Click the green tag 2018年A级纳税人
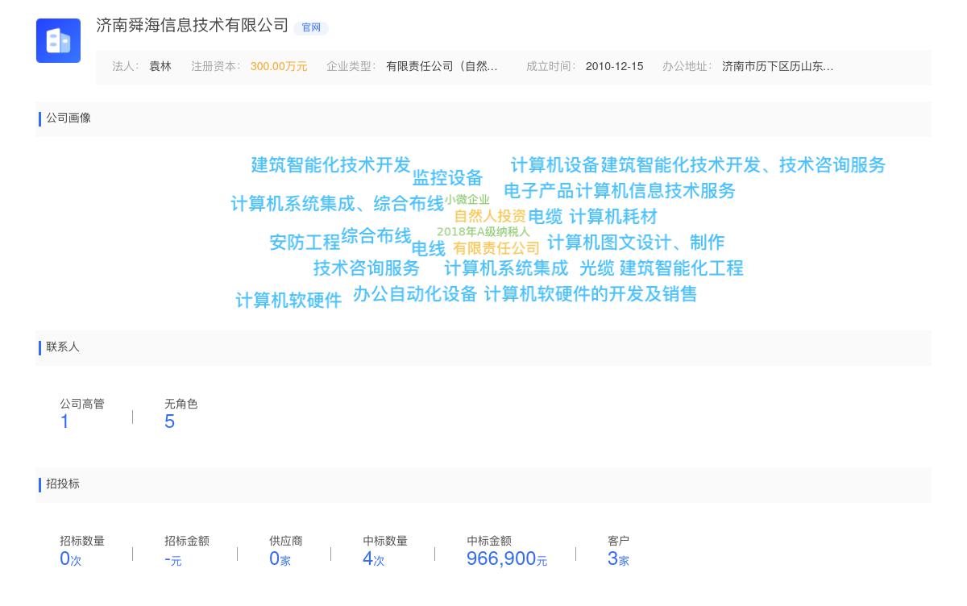The image size is (967, 606). pyautogui.click(x=483, y=232)
